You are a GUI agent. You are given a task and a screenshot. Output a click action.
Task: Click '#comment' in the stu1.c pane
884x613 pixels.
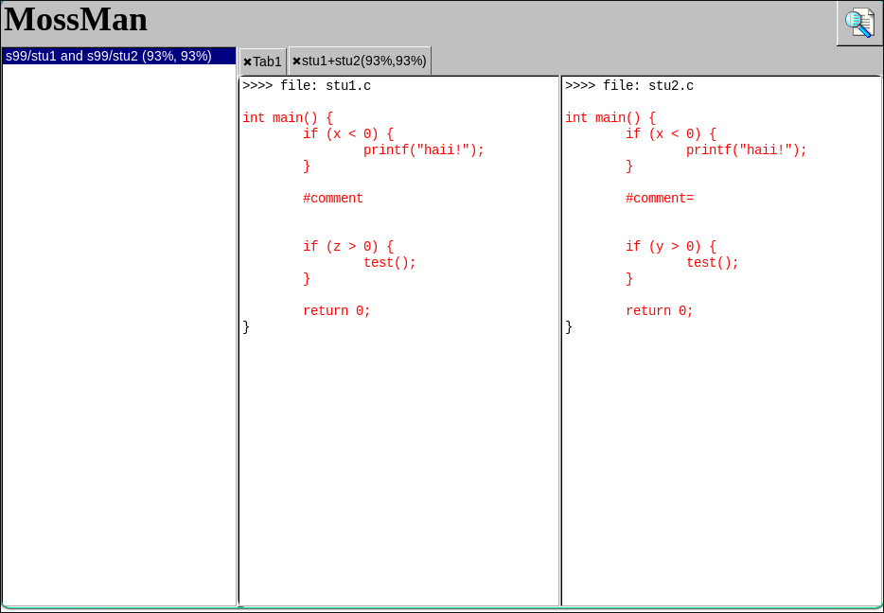pyautogui.click(x=332, y=199)
